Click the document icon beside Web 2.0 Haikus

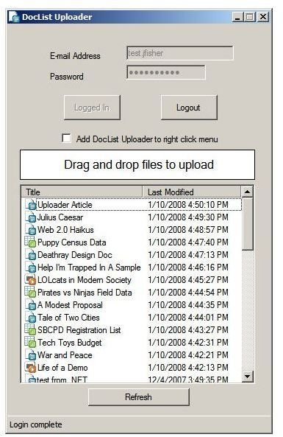point(31,230)
